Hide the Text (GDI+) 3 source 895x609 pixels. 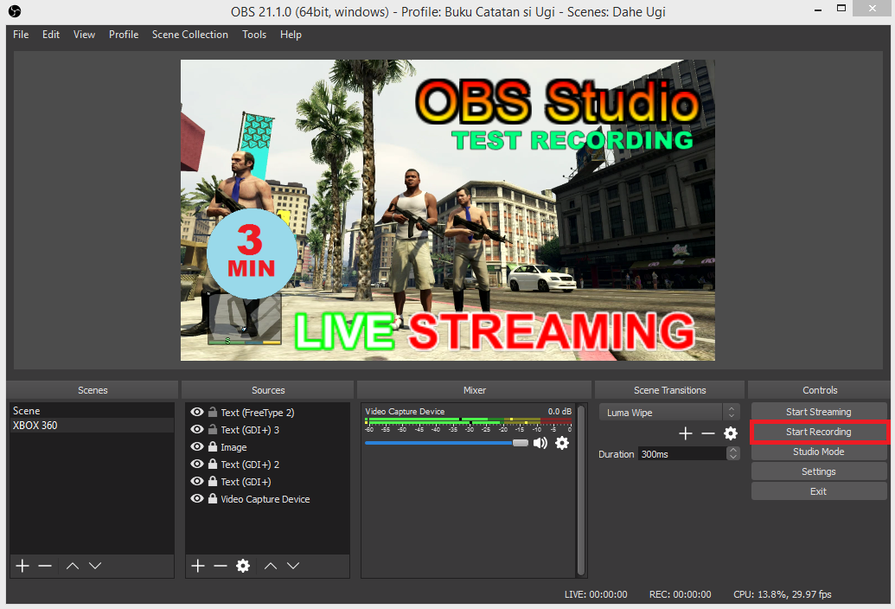tap(197, 429)
